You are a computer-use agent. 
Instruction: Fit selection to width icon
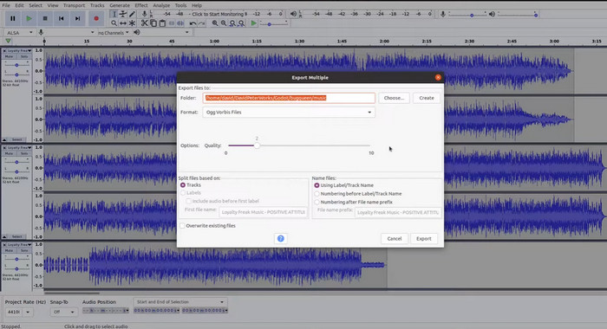[x=232, y=23]
